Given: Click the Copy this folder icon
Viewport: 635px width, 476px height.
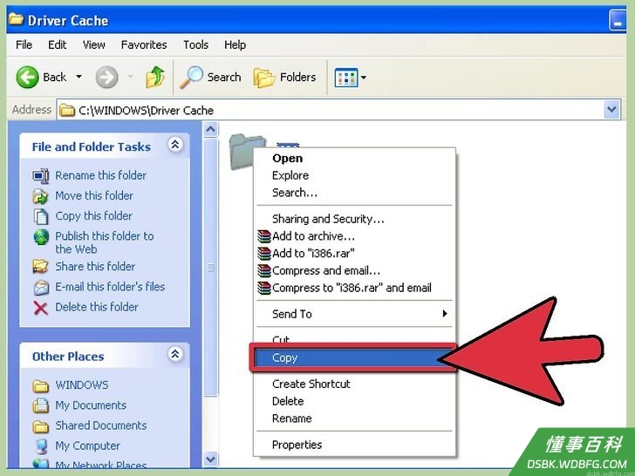Looking at the screenshot, I should tap(40, 216).
